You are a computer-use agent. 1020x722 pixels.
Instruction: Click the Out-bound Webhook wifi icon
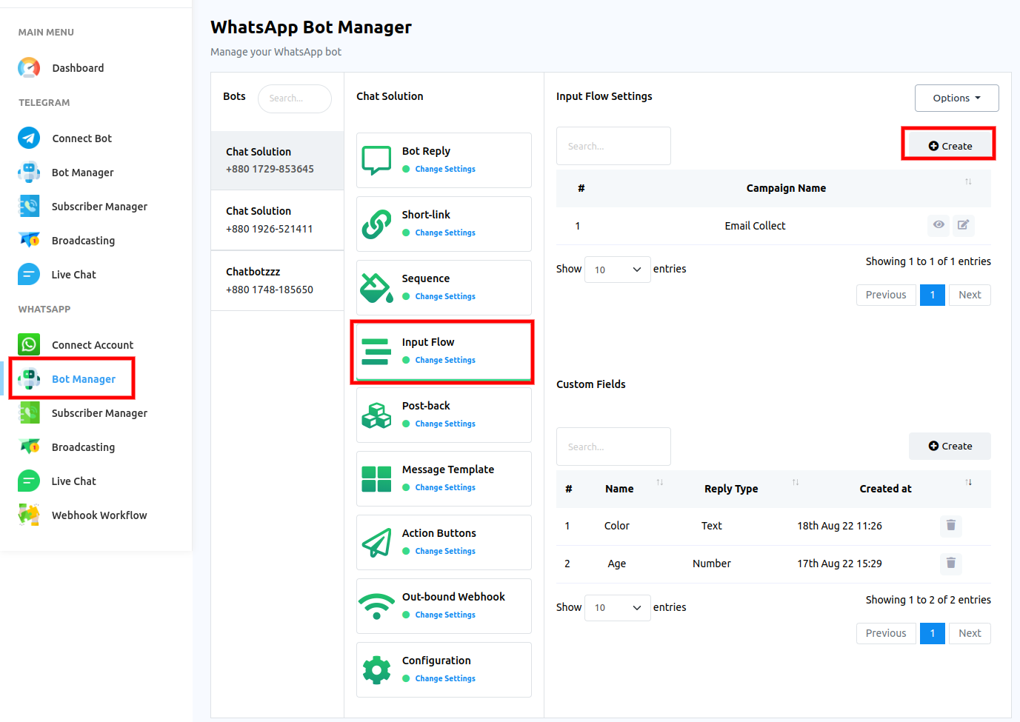pos(376,606)
